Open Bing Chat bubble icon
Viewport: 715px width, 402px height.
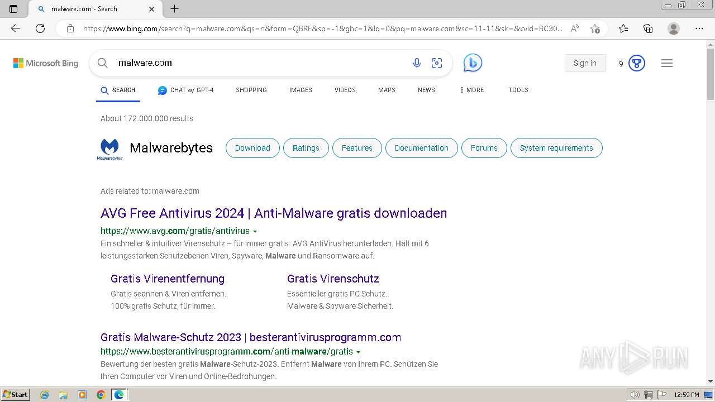473,63
